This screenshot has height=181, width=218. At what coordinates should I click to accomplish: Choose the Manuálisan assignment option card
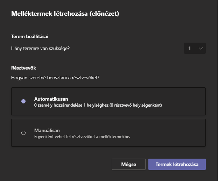(x=108, y=133)
